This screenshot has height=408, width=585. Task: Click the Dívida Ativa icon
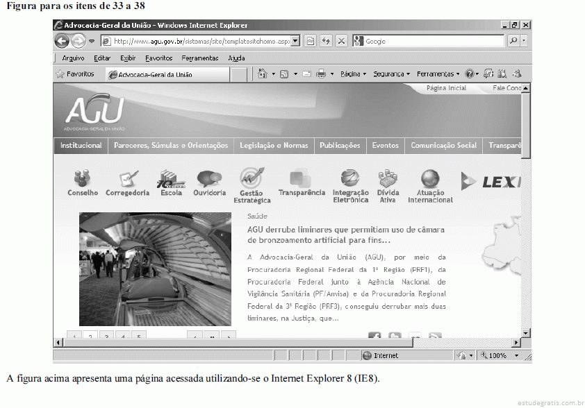388,178
